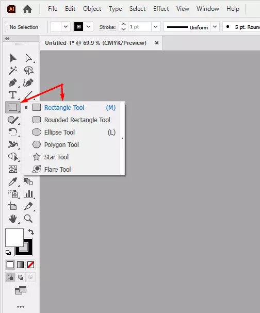This screenshot has height=313, width=260.
Task: Set paint mode to Gradient
Action: [x=20, y=265]
